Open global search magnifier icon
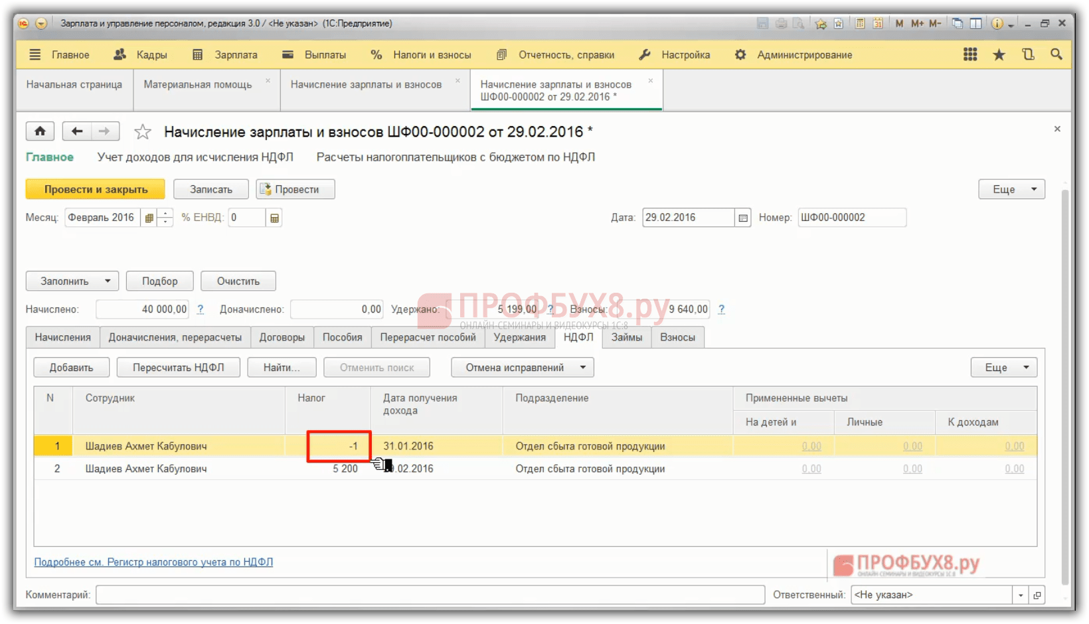This screenshot has width=1089, height=624. pyautogui.click(x=1056, y=54)
